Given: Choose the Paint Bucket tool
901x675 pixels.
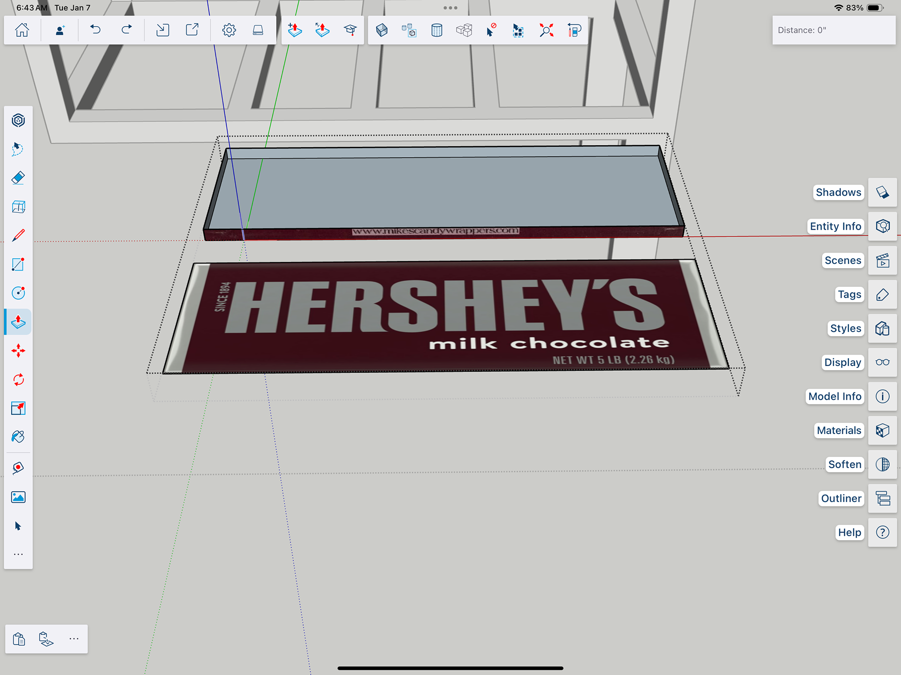Looking at the screenshot, I should [18, 437].
